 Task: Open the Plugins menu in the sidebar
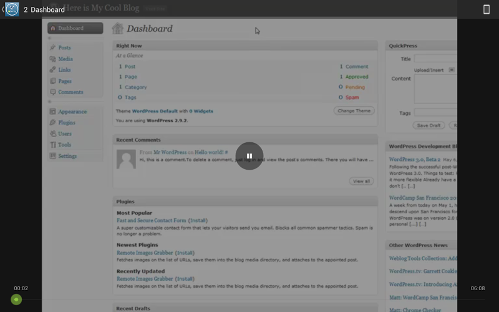(x=67, y=122)
